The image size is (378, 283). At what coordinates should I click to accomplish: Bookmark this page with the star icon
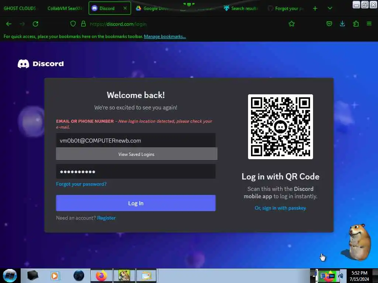(x=292, y=24)
